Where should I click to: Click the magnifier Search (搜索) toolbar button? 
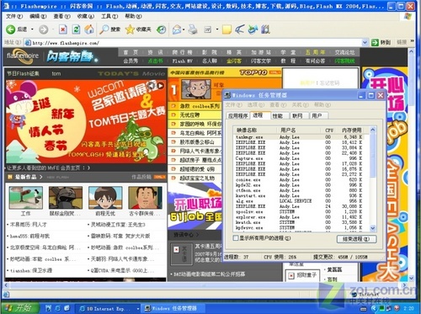point(109,29)
